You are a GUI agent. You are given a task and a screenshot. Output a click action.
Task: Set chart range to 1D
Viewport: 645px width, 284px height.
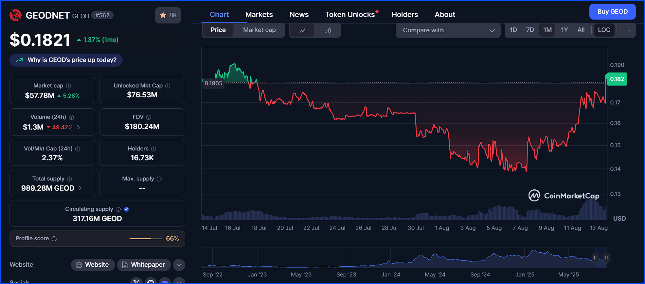(513, 30)
